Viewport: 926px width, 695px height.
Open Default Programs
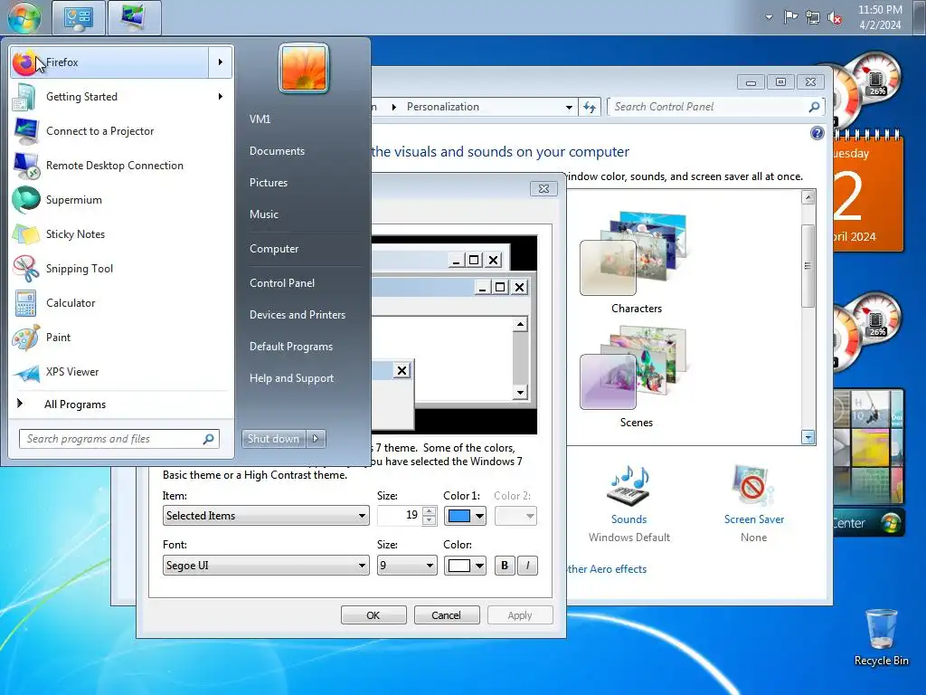click(290, 347)
